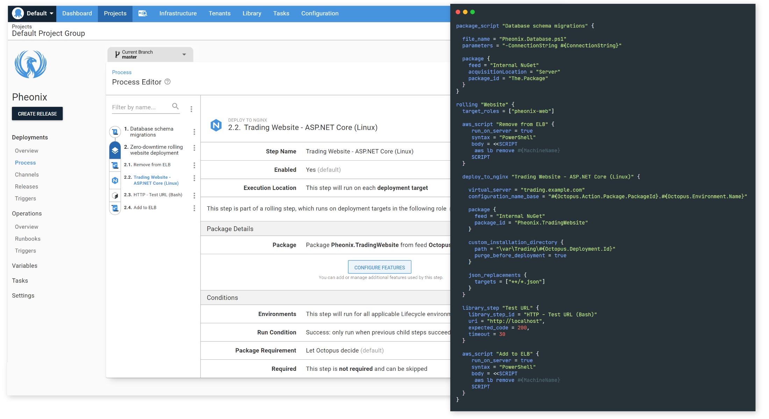Image resolution: width=769 pixels, height=419 pixels.
Task: Click the project search icon in navbar
Action: [143, 14]
